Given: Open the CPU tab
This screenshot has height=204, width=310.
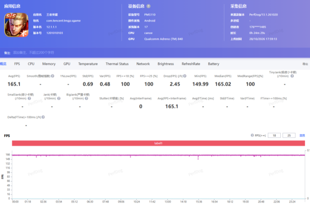Looking at the screenshot, I should point(31,64).
